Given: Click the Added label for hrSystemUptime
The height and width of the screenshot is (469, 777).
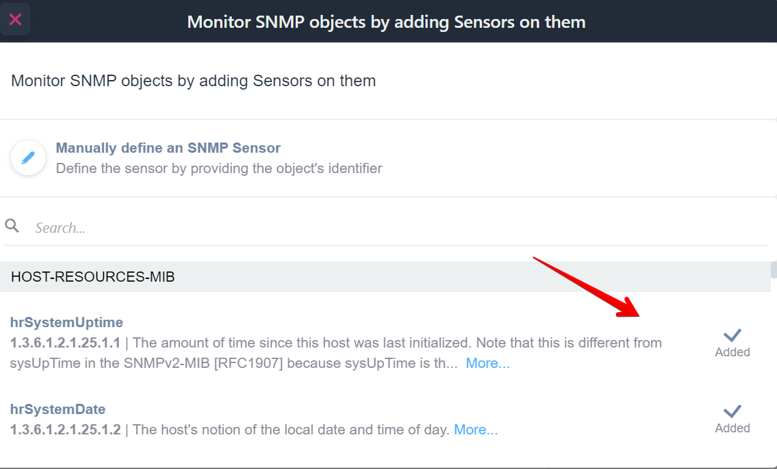Looking at the screenshot, I should tap(732, 352).
